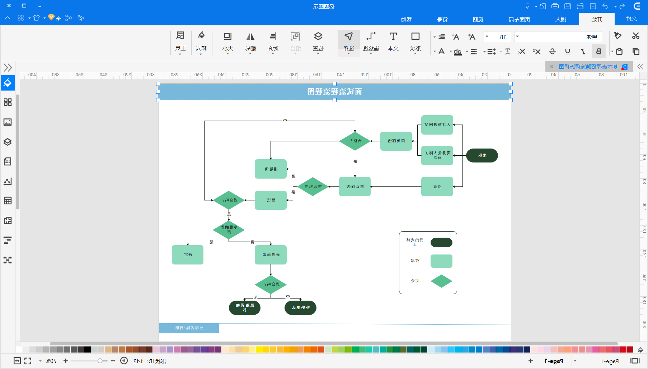Viewport: 648px width, 369px height.
Task: Click the fit-to-page icon in status bar
Action: point(17,361)
